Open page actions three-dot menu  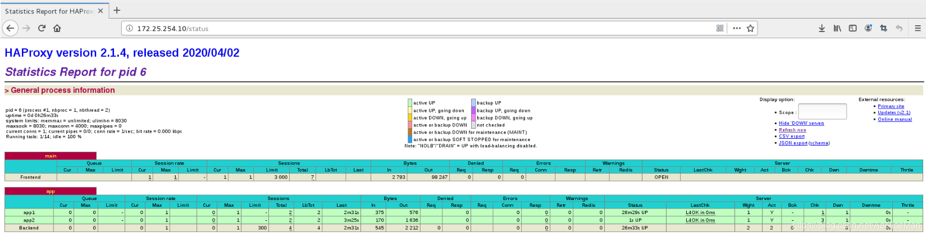tap(736, 28)
